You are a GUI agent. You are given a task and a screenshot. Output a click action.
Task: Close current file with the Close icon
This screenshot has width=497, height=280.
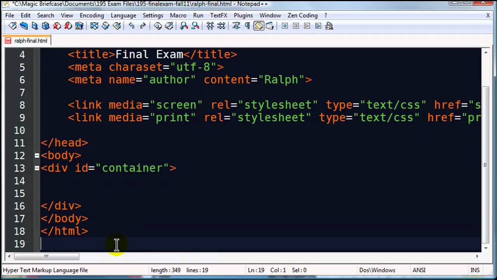click(x=57, y=26)
